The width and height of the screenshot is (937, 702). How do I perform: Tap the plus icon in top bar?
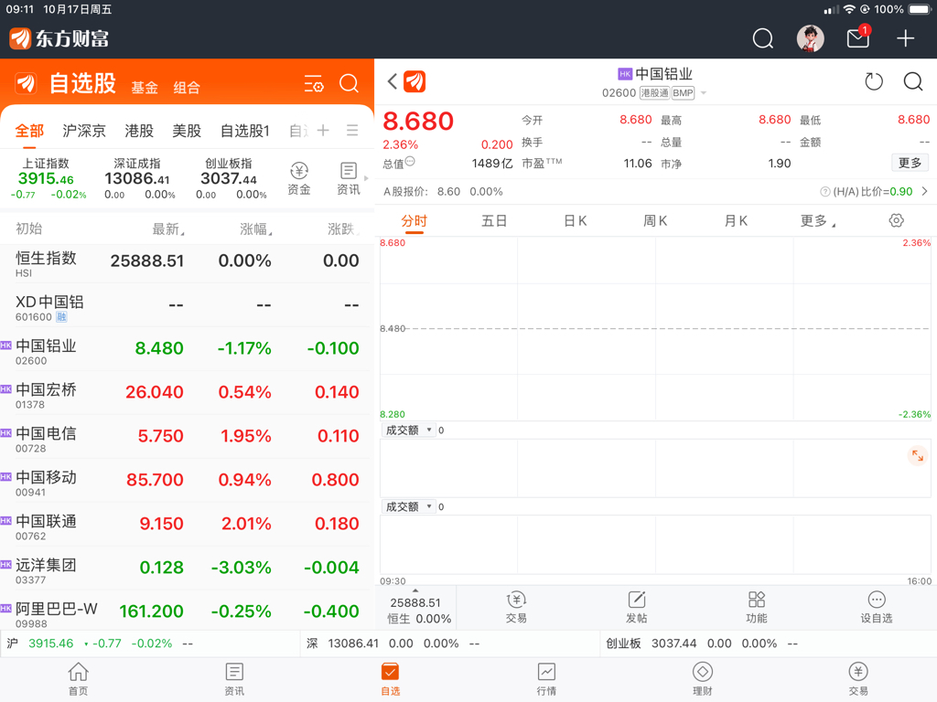pos(905,38)
